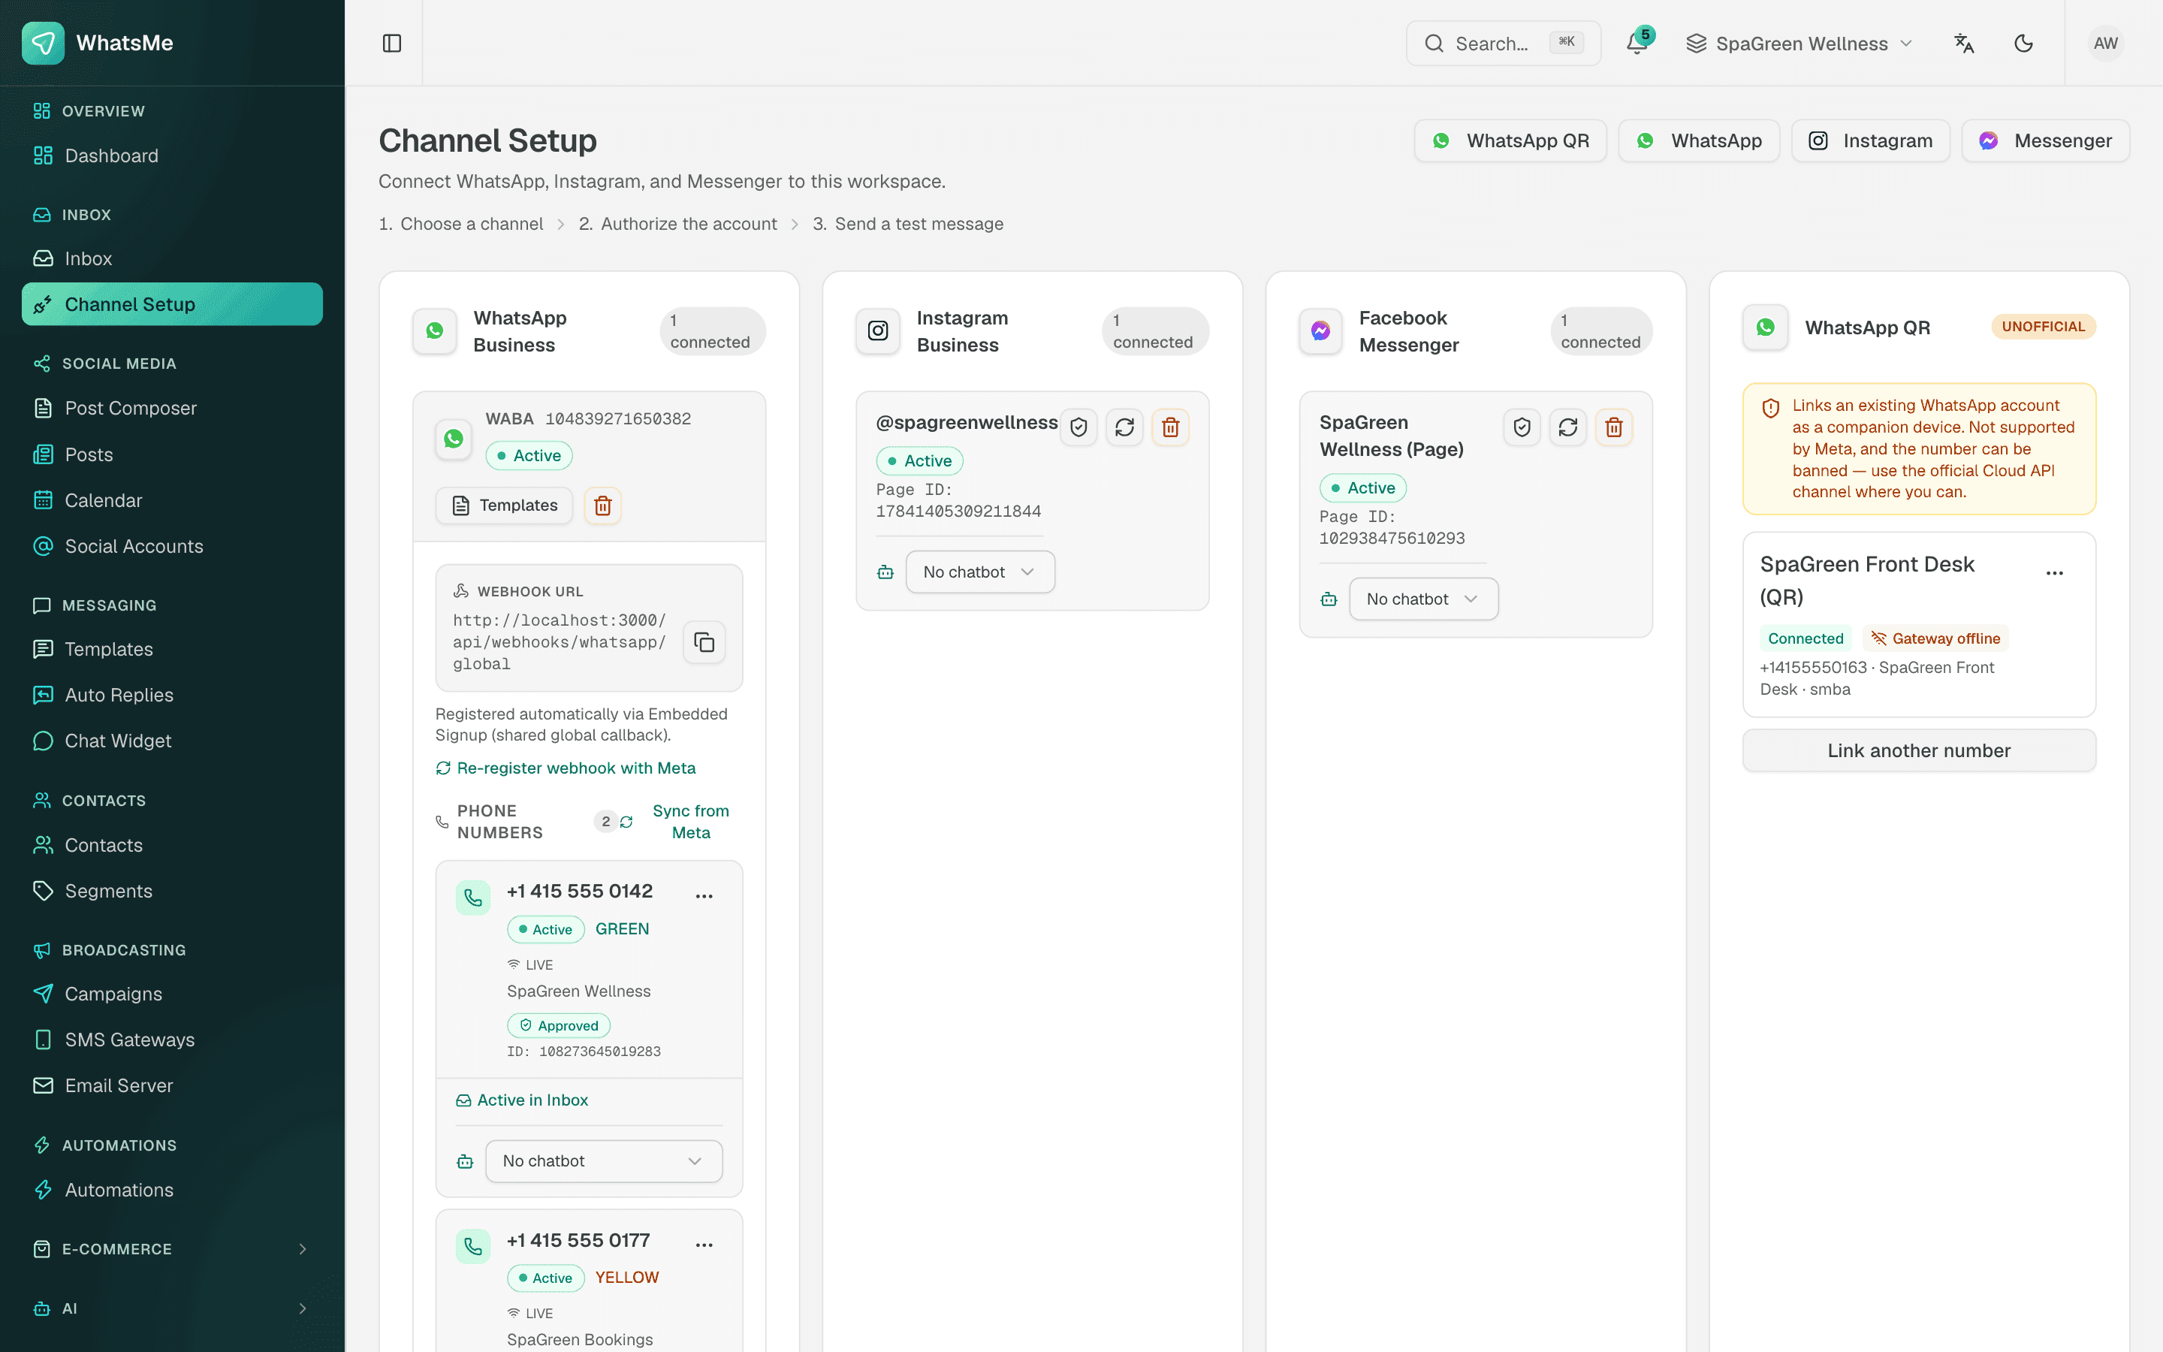Open Templates button in WABA card
Viewport: 2163px width, 1352px height.
tap(504, 505)
